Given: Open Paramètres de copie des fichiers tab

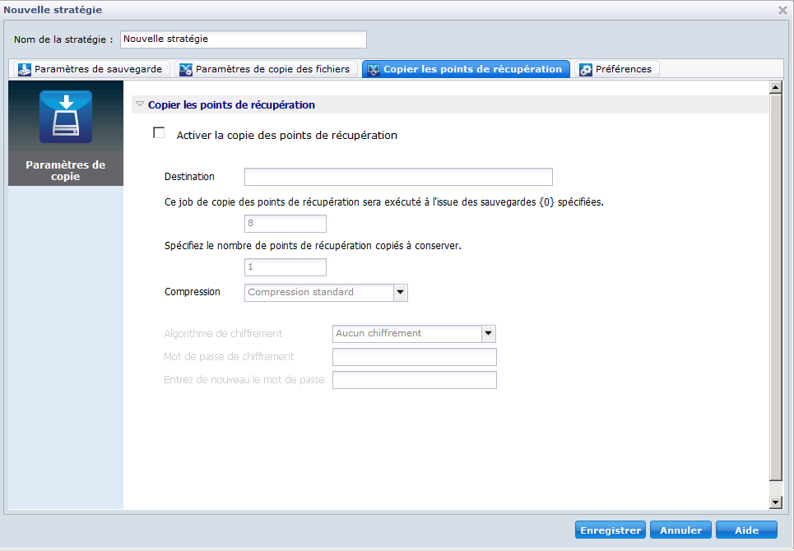Looking at the screenshot, I should pyautogui.click(x=272, y=69).
